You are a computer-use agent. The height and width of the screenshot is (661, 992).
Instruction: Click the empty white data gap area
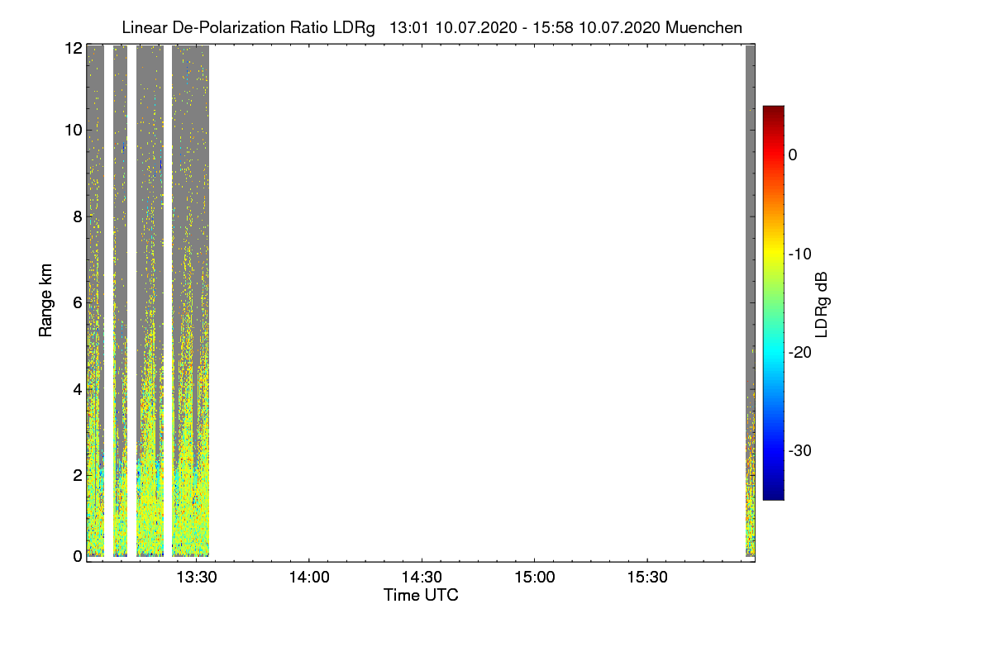477,302
